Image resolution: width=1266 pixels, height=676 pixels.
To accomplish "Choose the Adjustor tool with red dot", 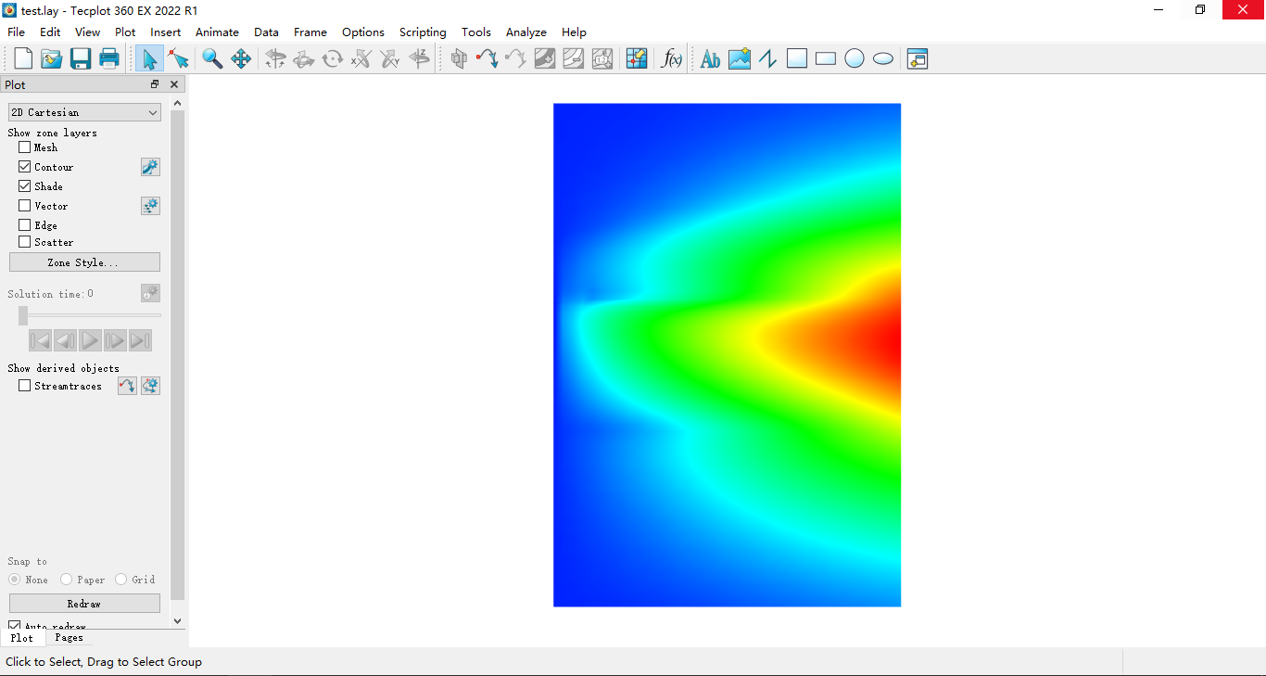I will click(x=179, y=58).
